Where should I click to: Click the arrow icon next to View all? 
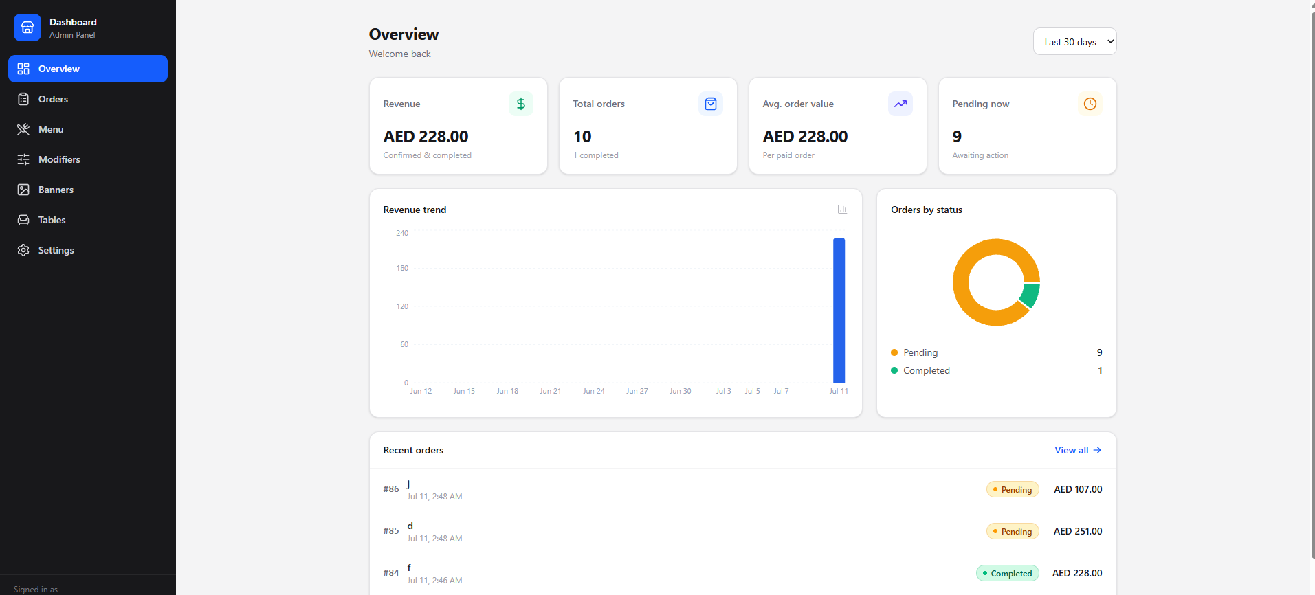1097,450
